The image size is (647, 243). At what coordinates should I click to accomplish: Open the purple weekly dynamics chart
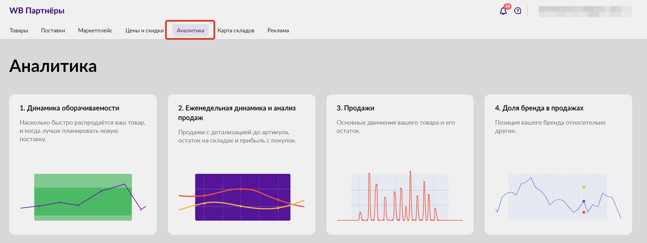click(x=242, y=197)
